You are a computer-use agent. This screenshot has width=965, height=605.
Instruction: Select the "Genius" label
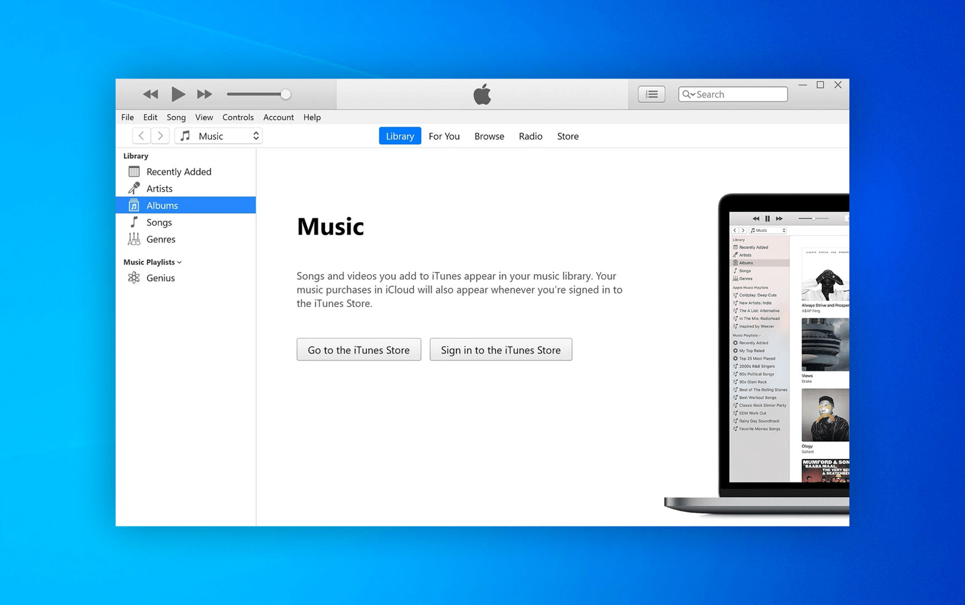pyautogui.click(x=161, y=278)
